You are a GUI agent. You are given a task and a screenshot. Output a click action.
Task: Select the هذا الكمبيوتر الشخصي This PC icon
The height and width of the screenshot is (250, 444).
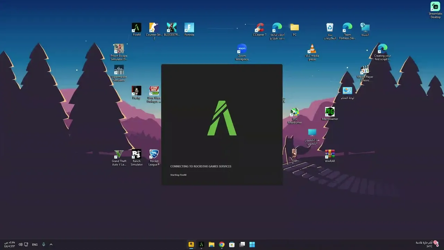[x=312, y=137]
